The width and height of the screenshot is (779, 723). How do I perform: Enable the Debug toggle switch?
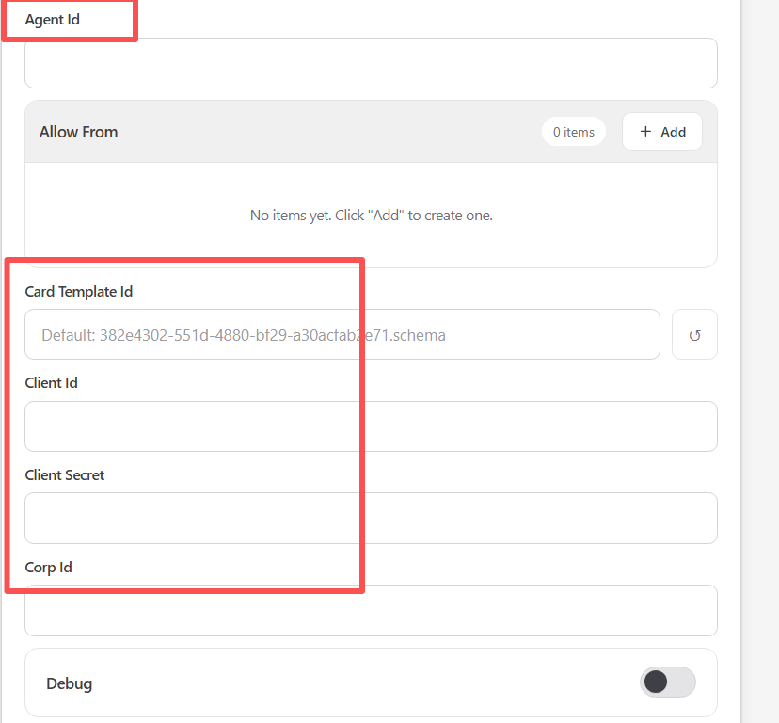click(667, 683)
